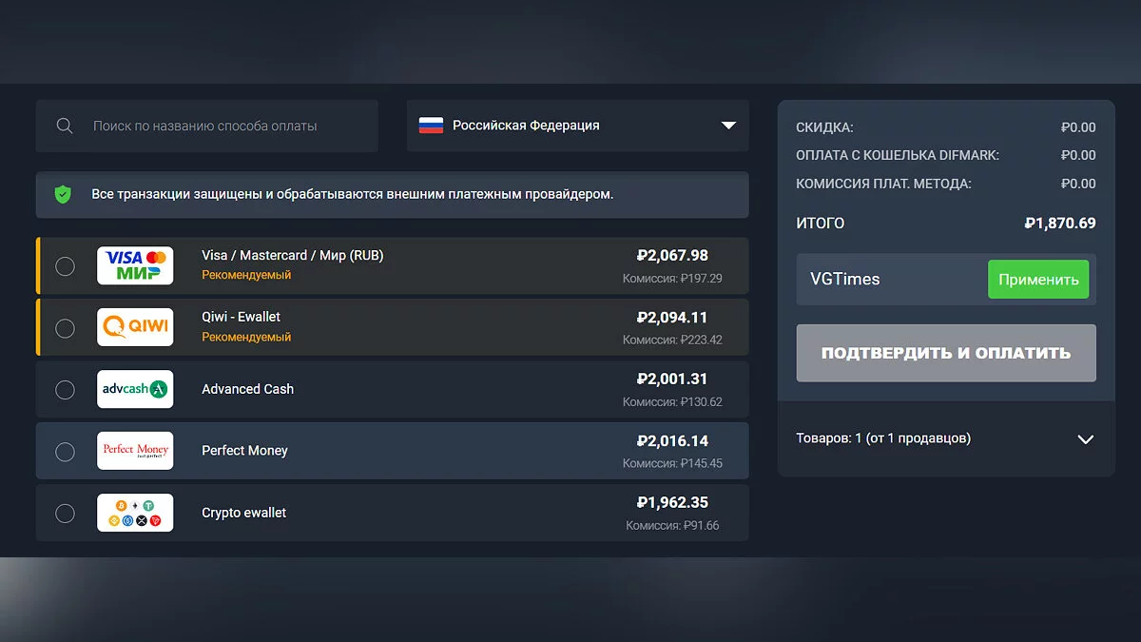Choose the Perfect Money radio button
This screenshot has height=642, width=1141.
65,452
